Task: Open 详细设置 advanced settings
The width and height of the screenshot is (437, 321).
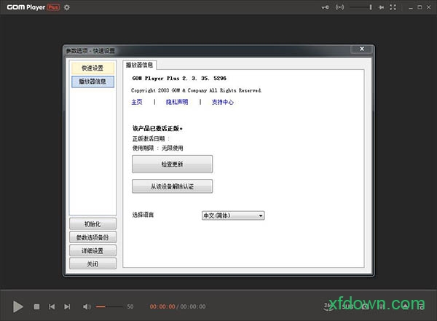Action: 92,251
